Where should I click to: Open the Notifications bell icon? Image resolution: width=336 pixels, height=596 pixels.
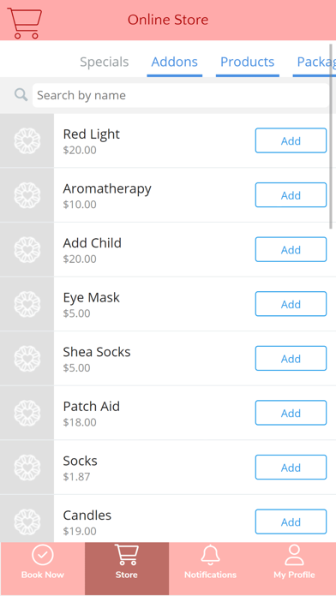pyautogui.click(x=210, y=555)
